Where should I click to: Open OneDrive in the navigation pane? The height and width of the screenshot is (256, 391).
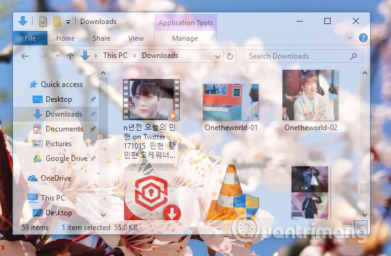[x=56, y=178]
